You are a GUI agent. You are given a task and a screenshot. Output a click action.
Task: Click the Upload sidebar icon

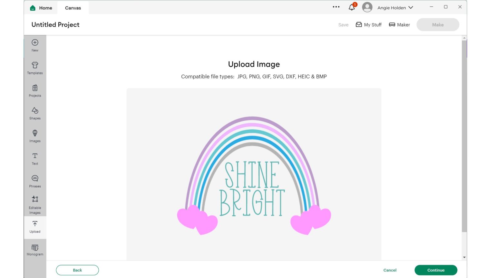pyautogui.click(x=35, y=227)
